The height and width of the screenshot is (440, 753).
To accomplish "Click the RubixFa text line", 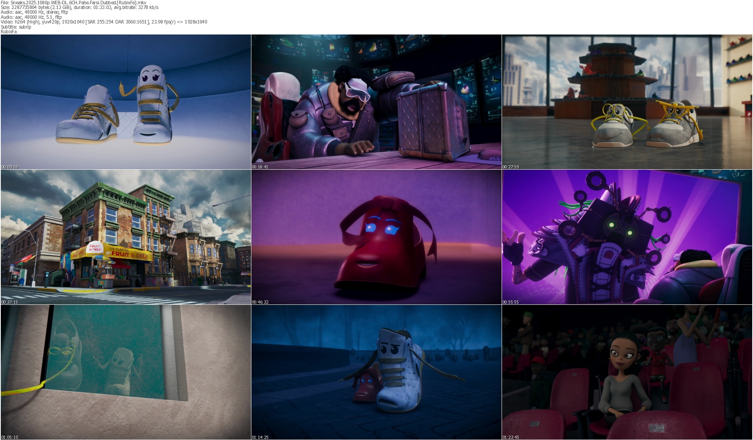I will [x=9, y=32].
